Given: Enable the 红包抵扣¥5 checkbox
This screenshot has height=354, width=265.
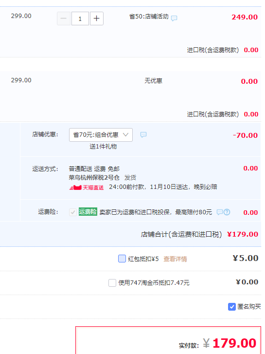Looking at the screenshot, I should click(122, 259).
